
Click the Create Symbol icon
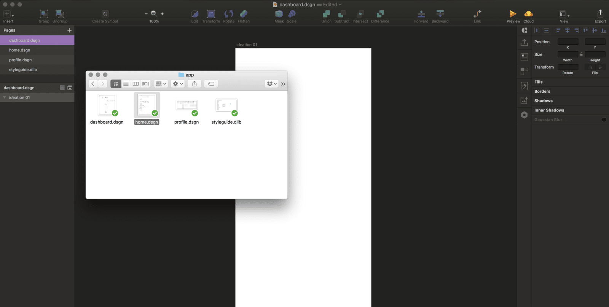point(105,14)
